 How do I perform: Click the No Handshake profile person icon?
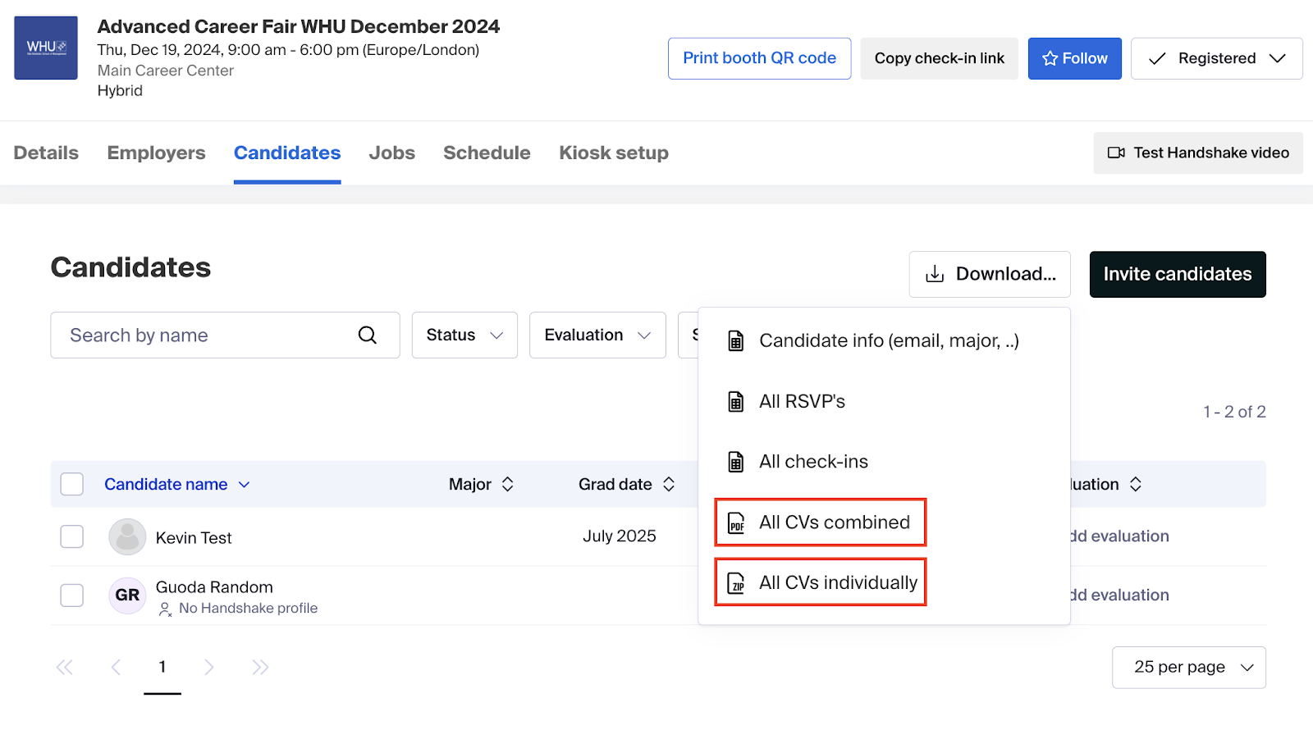(165, 609)
